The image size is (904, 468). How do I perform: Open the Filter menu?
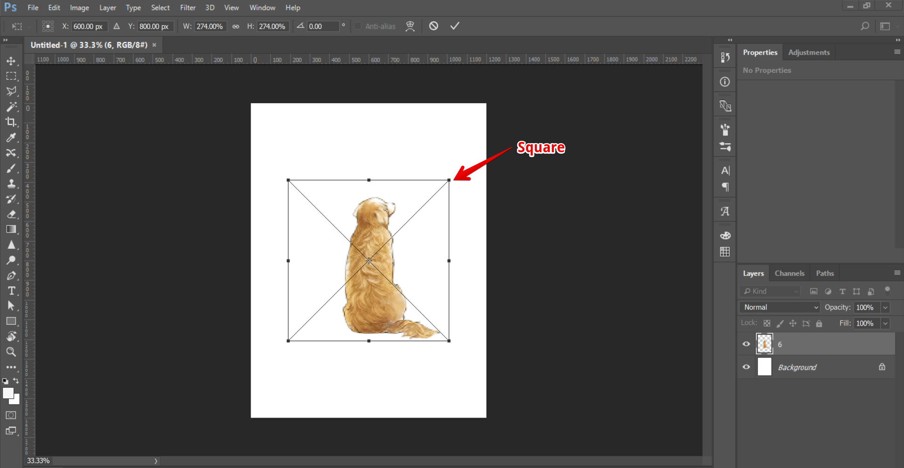(187, 8)
